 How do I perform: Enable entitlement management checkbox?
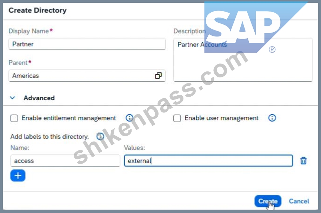pyautogui.click(x=14, y=118)
